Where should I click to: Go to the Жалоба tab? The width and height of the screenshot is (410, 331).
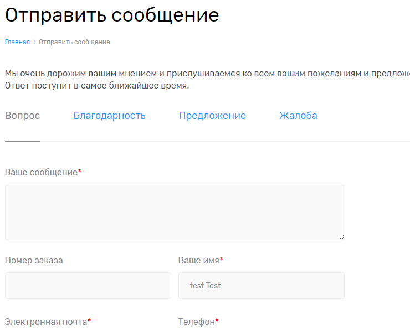click(x=298, y=116)
